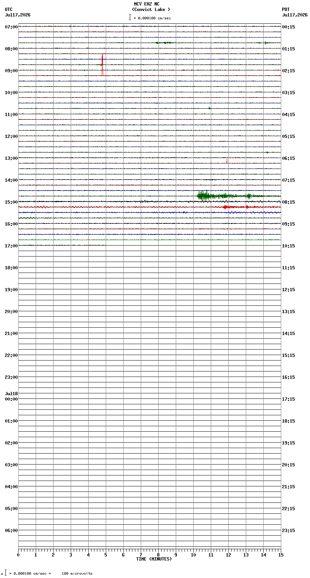
Task: Select the '07:15' PDT row label
Action: [x=288, y=180]
